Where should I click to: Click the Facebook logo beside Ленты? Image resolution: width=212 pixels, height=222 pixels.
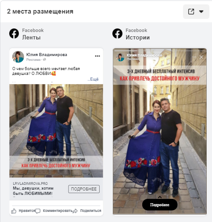pos(14,33)
